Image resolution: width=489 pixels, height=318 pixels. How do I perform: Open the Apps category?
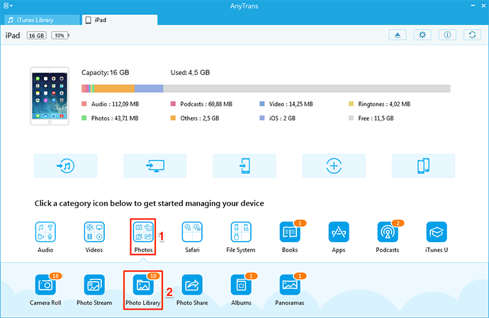point(339,232)
